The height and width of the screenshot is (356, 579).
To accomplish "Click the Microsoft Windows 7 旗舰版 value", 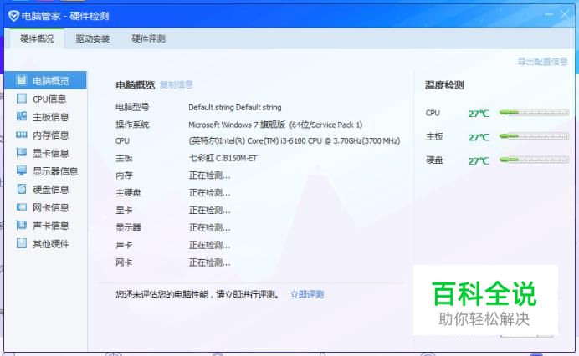I will pos(275,125).
